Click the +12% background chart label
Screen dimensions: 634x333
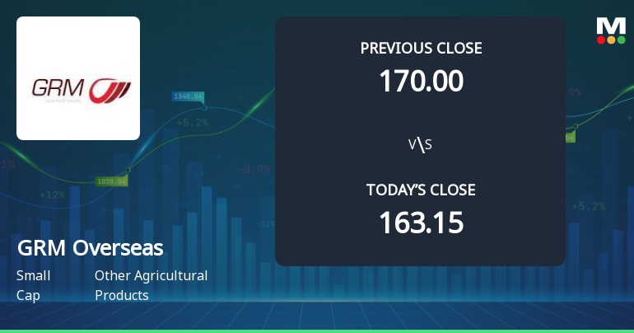coord(52,195)
